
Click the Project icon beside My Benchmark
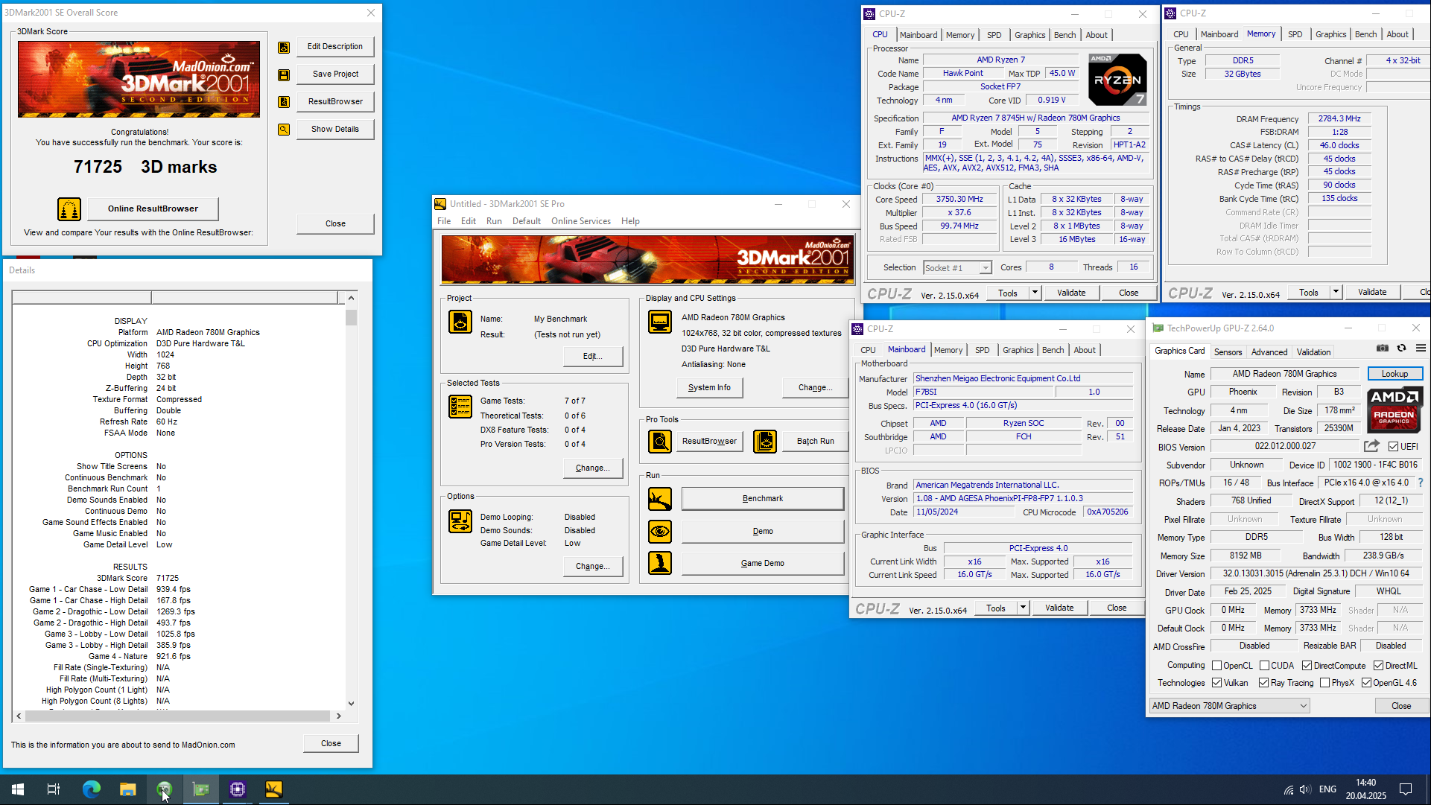tap(460, 322)
